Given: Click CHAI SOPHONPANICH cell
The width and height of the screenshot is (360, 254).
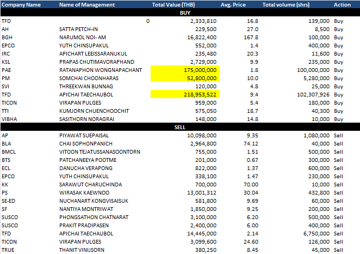Looking at the screenshot, I should coord(86,143).
